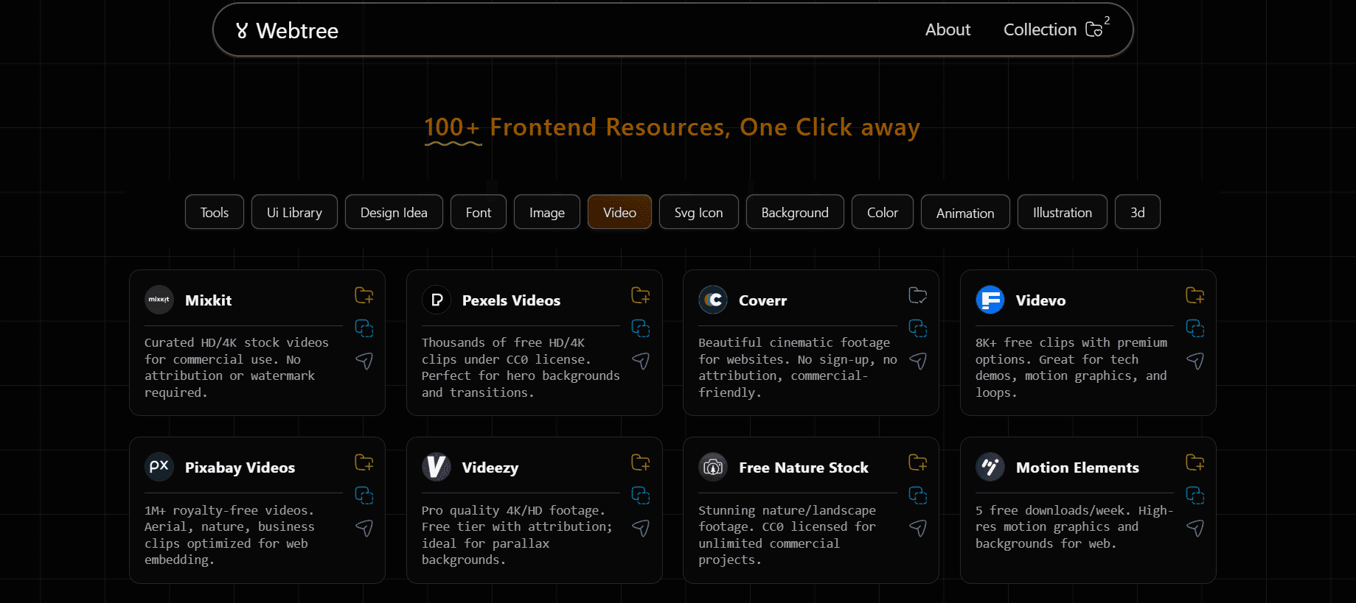Add Pixabay Videos to collection
Image resolution: width=1356 pixels, height=603 pixels.
click(x=364, y=462)
